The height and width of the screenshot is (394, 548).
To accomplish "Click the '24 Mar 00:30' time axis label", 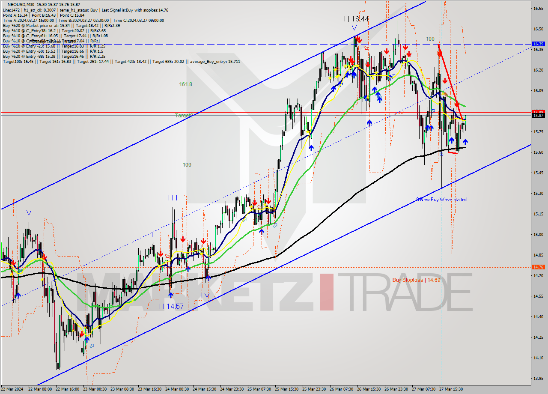I will [178, 389].
